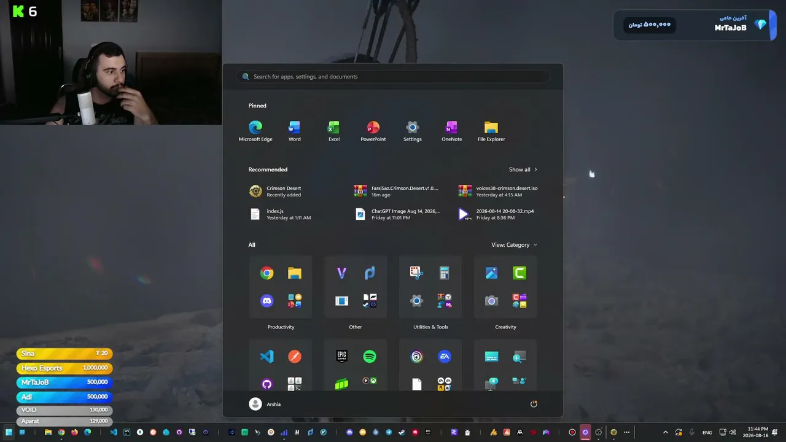
Task: Open voices38-crimson.desert.iso from Recommended
Action: pos(499,192)
